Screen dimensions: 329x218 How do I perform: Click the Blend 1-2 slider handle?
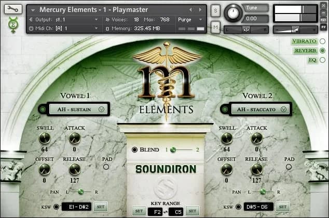coord(173,150)
